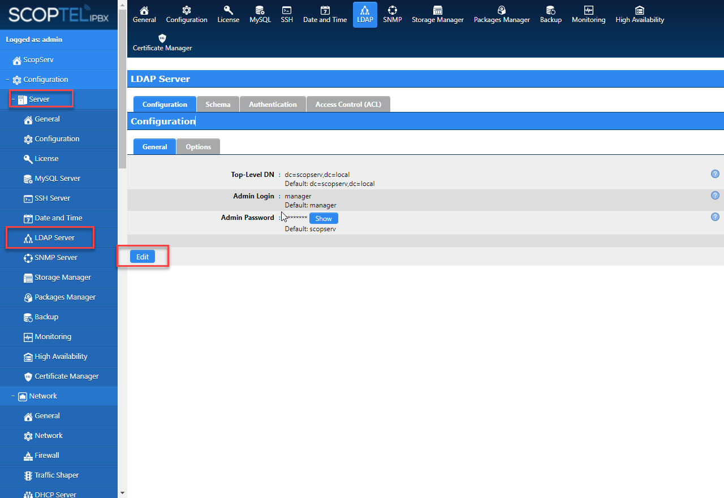
Task: Select the High Availability toolbar icon
Action: [x=639, y=15]
